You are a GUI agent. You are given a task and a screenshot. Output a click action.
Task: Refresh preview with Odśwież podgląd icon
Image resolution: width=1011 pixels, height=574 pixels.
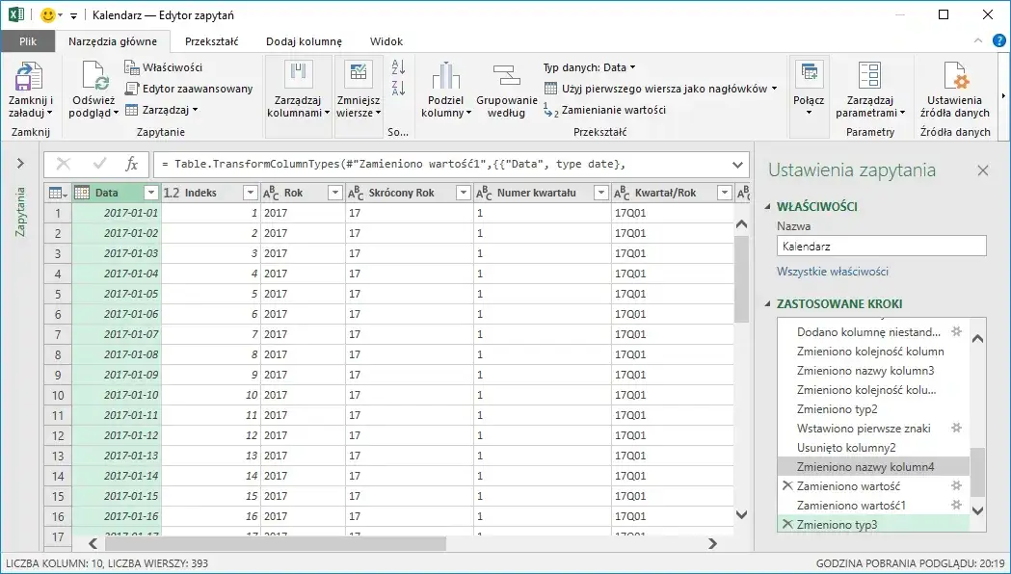pos(94,77)
